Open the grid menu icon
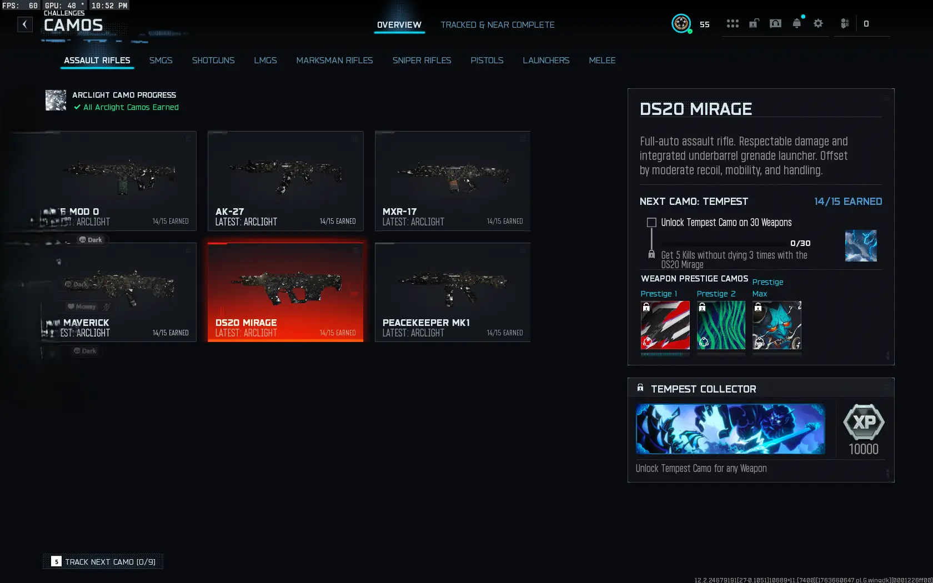933x583 pixels. tap(733, 23)
